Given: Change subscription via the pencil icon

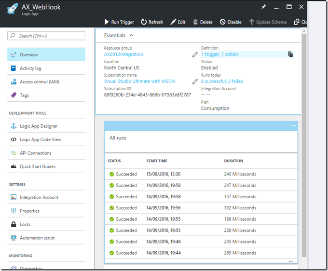Looking at the screenshot, I should tap(195, 81).
